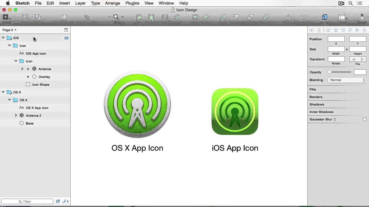Select the Overlay layer row
The height and width of the screenshot is (207, 369).
coord(35,77)
